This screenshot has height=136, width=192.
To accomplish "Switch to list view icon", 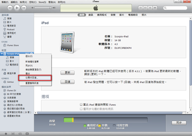I will point(140,8).
